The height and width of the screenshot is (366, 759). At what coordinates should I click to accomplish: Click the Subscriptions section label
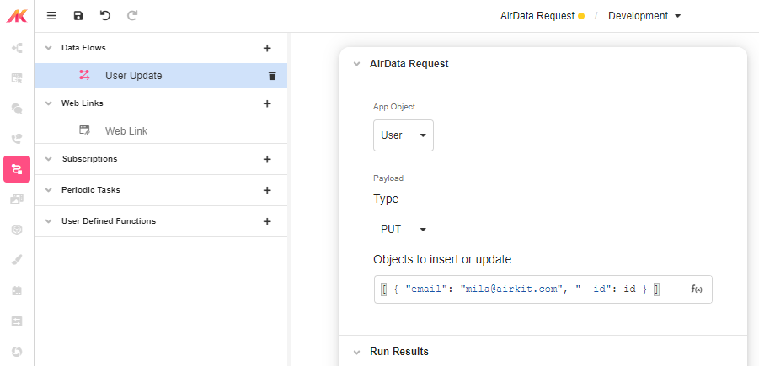[x=89, y=159]
